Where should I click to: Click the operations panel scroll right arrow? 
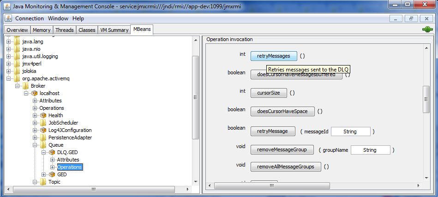point(419,185)
